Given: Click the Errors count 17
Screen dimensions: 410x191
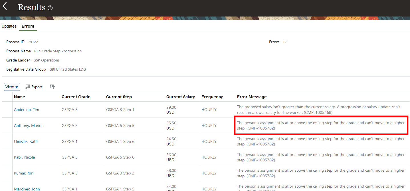Looking at the screenshot, I should (x=285, y=42).
